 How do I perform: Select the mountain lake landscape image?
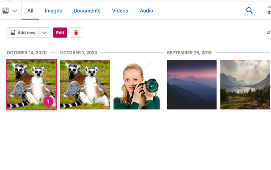tap(245, 84)
